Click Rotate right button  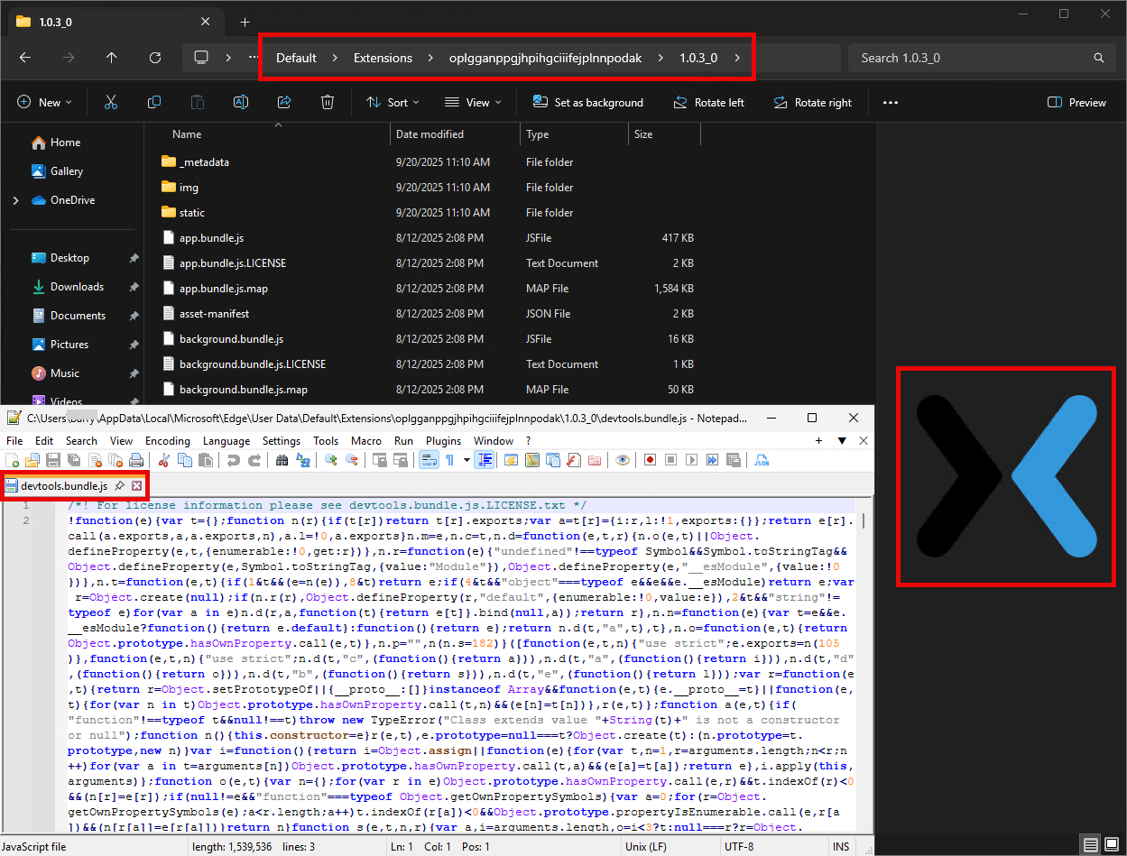pyautogui.click(x=812, y=102)
